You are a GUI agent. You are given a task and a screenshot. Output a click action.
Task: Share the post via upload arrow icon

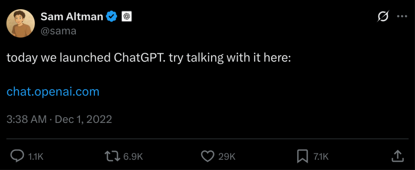[x=397, y=155]
